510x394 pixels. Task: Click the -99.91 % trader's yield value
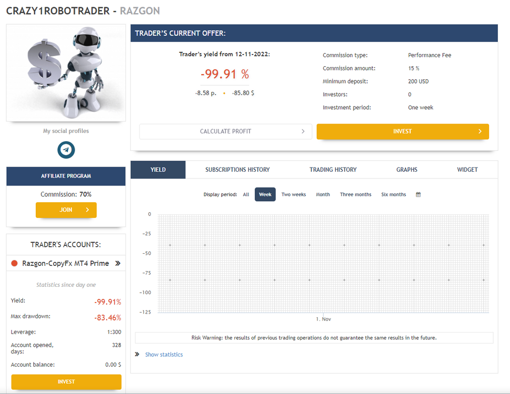(225, 74)
